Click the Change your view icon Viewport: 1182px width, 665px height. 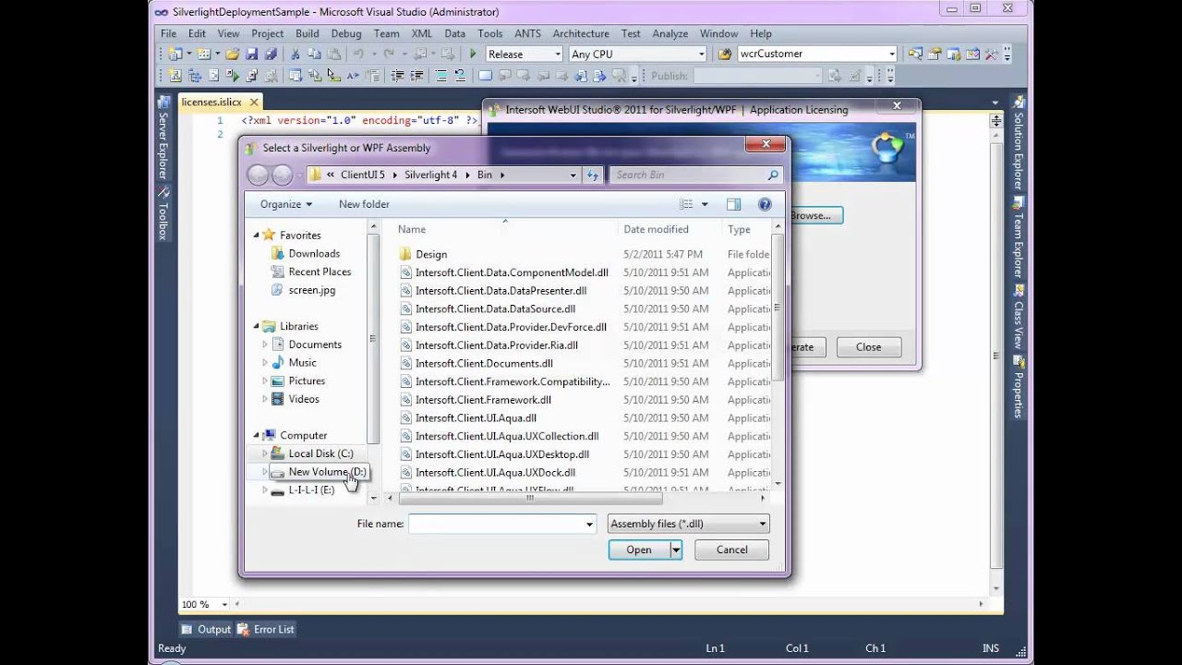[686, 204]
